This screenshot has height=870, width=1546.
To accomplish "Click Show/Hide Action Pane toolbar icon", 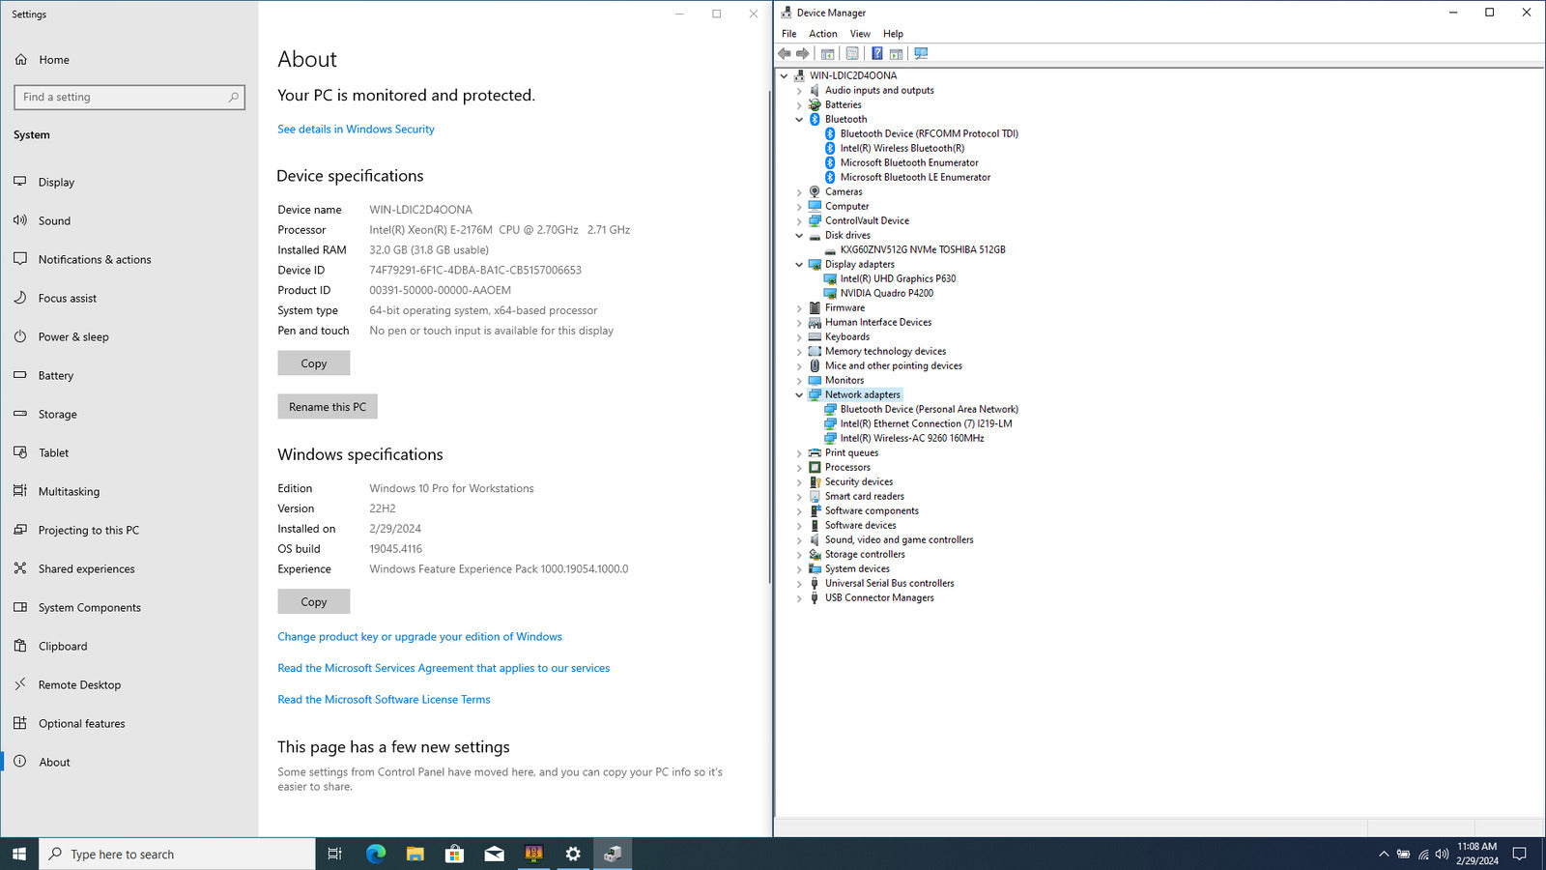I will [x=896, y=54].
